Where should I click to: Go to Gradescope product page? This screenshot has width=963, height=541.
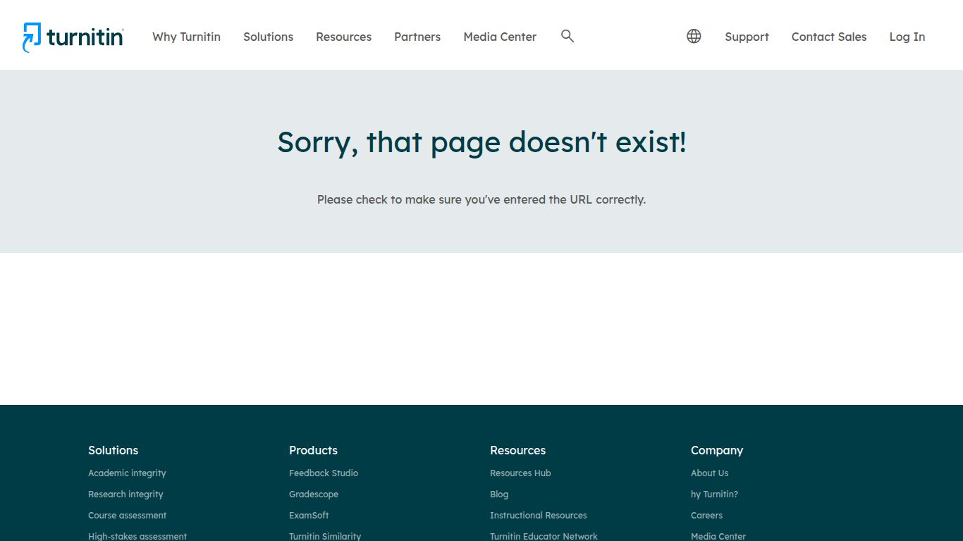click(314, 495)
